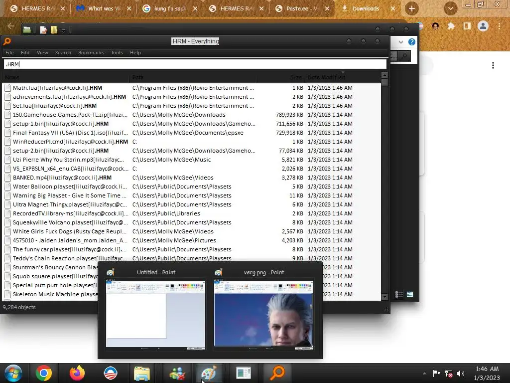
Task: Select BANKED.mp4 file in results
Action: [x=192, y=178]
